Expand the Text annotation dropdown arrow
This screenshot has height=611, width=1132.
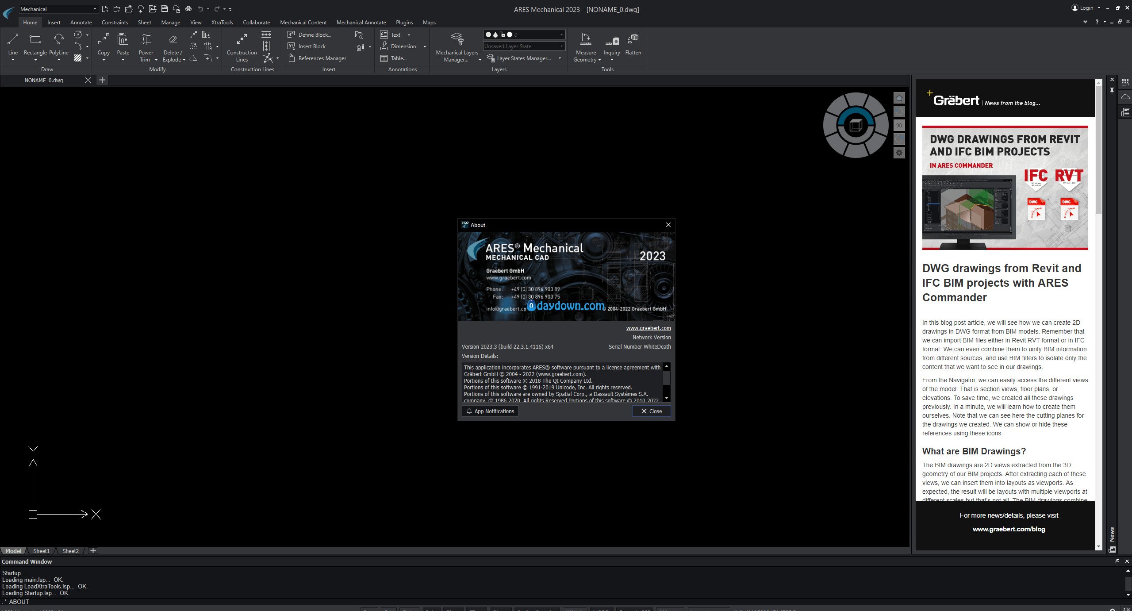409,35
